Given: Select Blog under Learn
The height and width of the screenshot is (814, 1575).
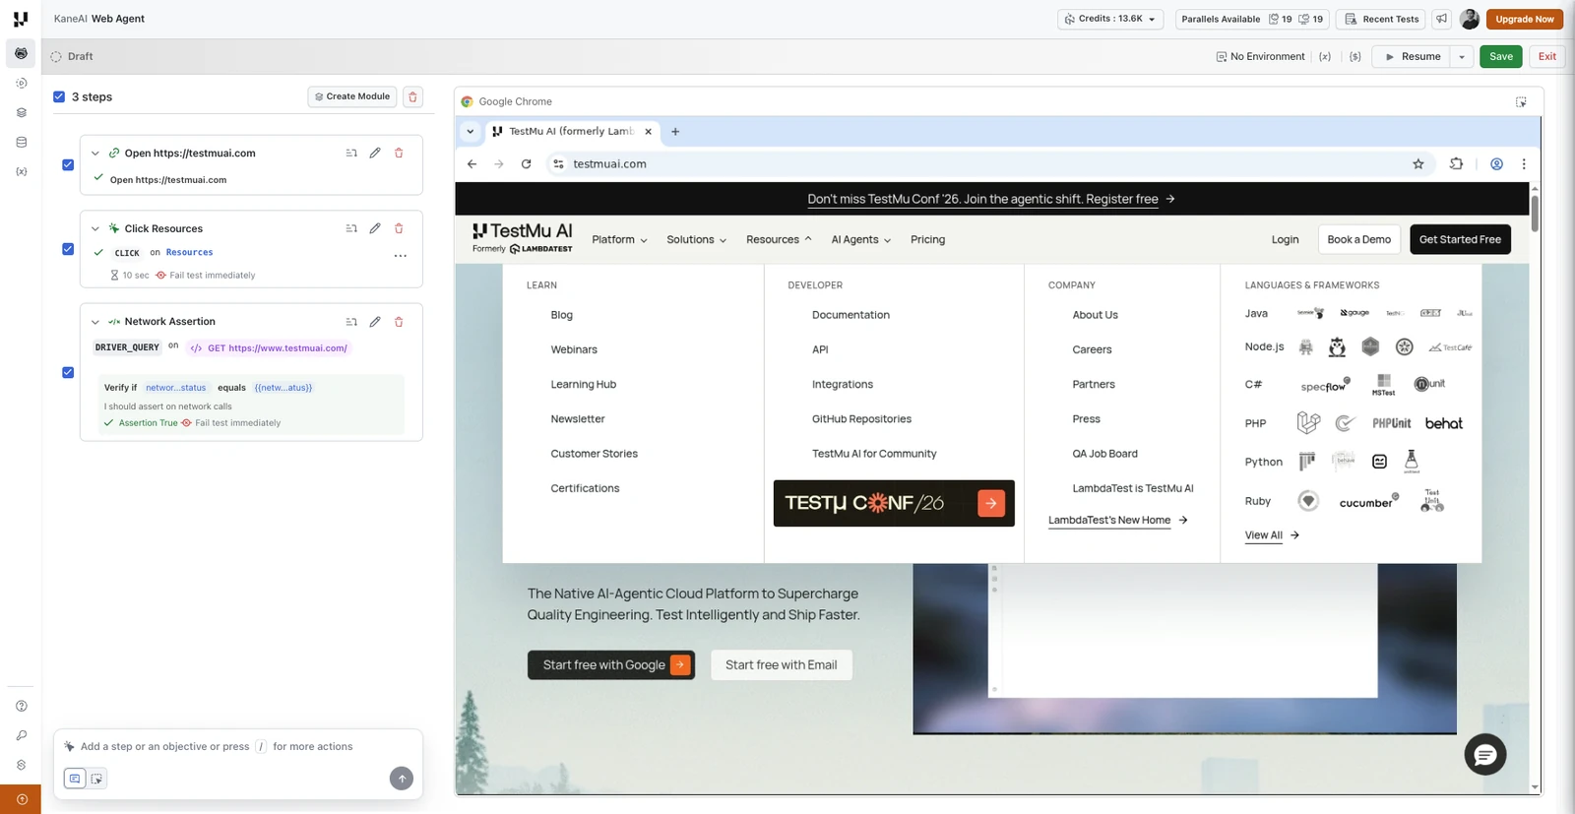Looking at the screenshot, I should 562,315.
